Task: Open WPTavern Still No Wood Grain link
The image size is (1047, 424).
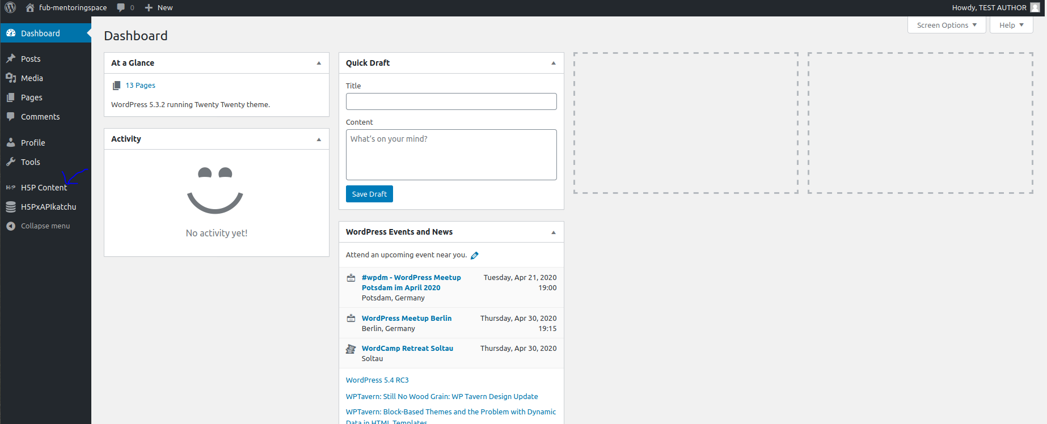Action: tap(442, 396)
